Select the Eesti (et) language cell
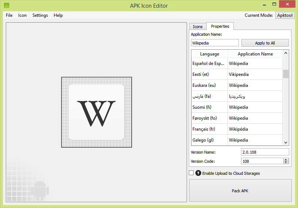This screenshot has width=298, height=208. (x=209, y=74)
